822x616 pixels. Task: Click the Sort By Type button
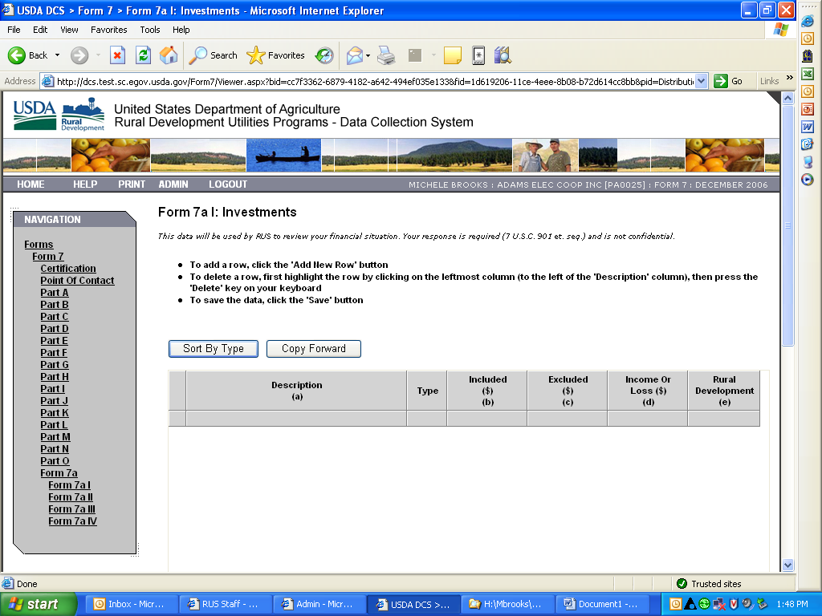point(213,349)
